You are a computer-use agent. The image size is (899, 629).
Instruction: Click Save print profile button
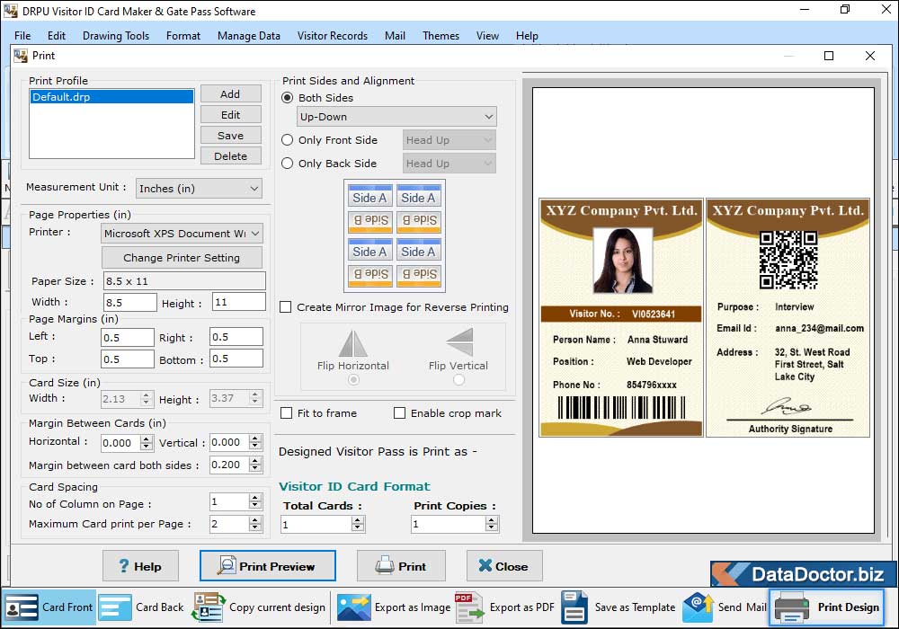point(230,135)
